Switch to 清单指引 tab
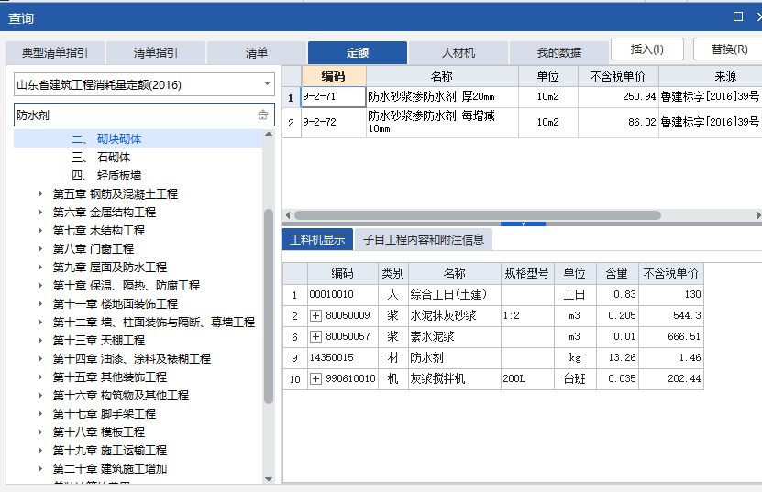Screen dimensions: 762x492 (x=156, y=52)
